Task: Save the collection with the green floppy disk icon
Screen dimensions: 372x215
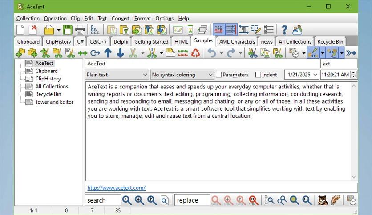Action: coord(67,30)
